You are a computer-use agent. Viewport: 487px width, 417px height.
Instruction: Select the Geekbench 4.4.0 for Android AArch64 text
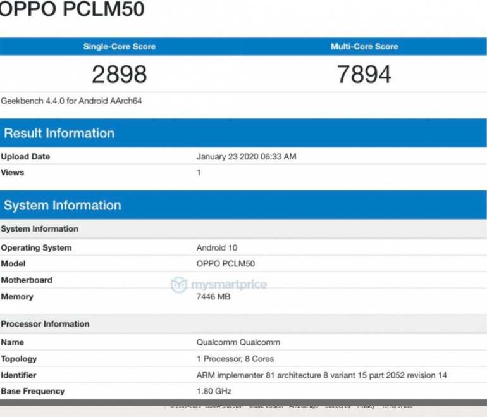[x=71, y=101]
